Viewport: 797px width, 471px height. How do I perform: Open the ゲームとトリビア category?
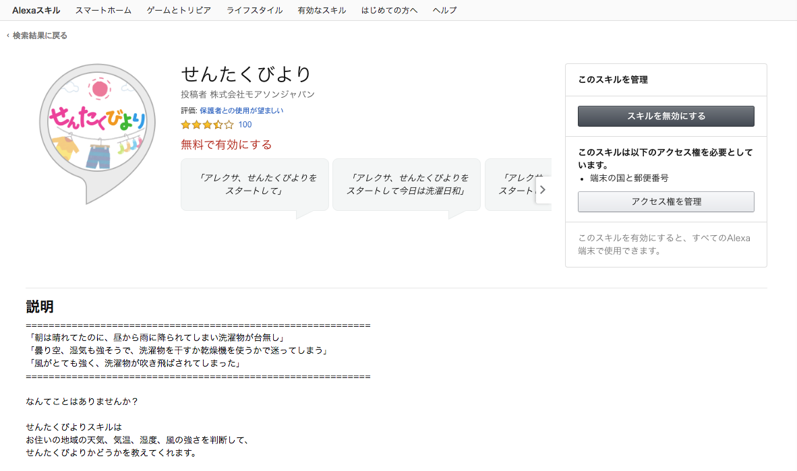(179, 10)
